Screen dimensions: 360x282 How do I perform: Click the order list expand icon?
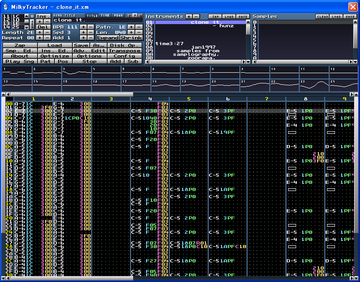pos(32,16)
